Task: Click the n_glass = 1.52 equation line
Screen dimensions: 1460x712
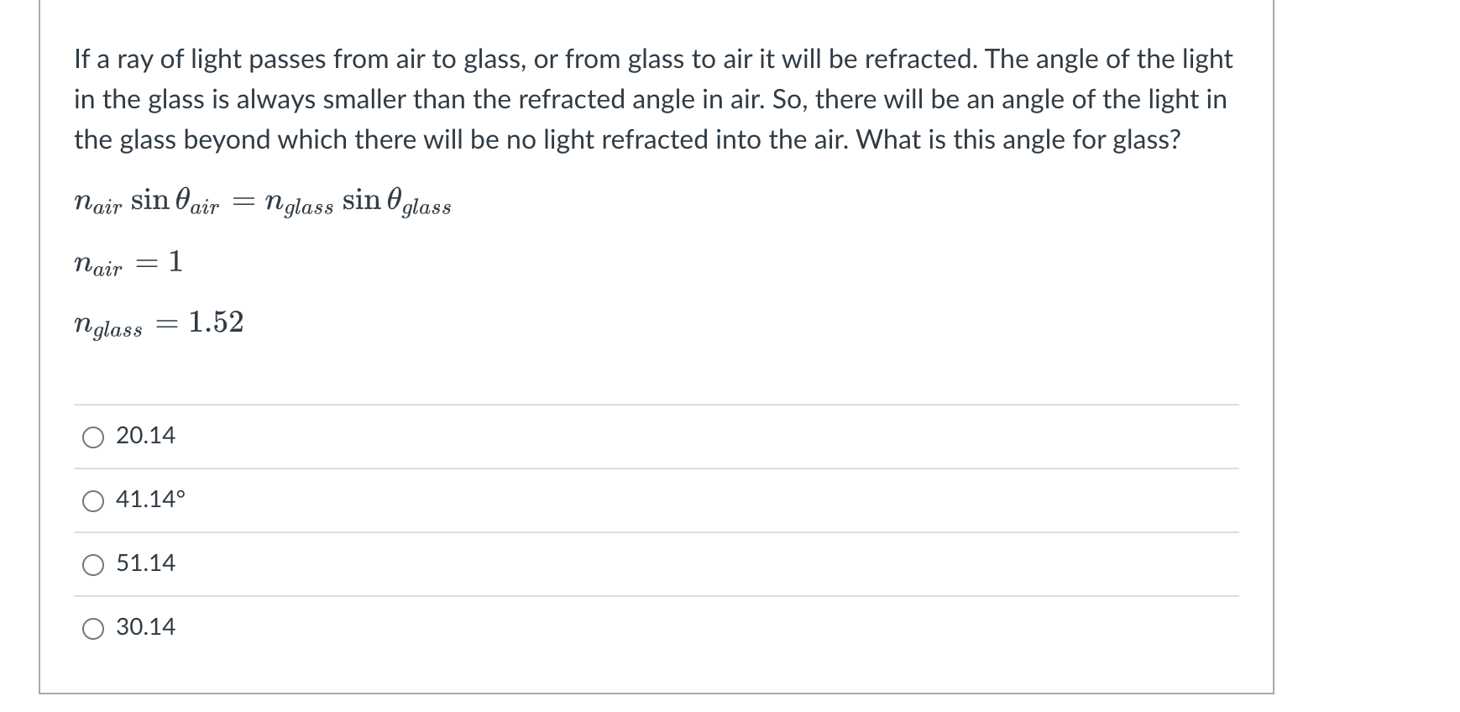Action: pyautogui.click(x=158, y=323)
